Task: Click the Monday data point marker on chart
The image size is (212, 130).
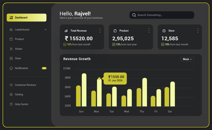Action: [x=99, y=79]
